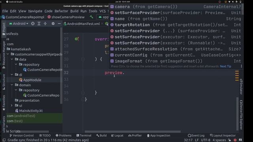Collapse the domain repository folder
This screenshot has width=253, height=142.
tap(16, 90)
